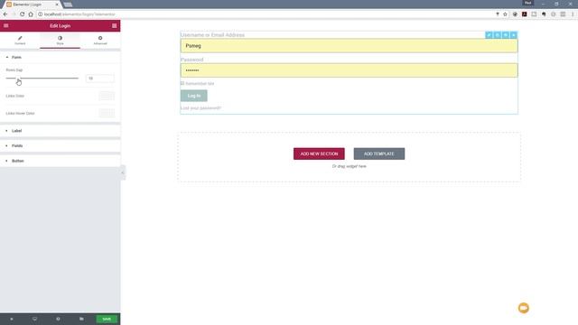Close the Elementor | Login browser tab

coord(57,5)
